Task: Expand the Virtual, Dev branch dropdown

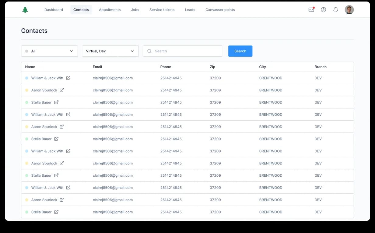Action: click(x=110, y=51)
